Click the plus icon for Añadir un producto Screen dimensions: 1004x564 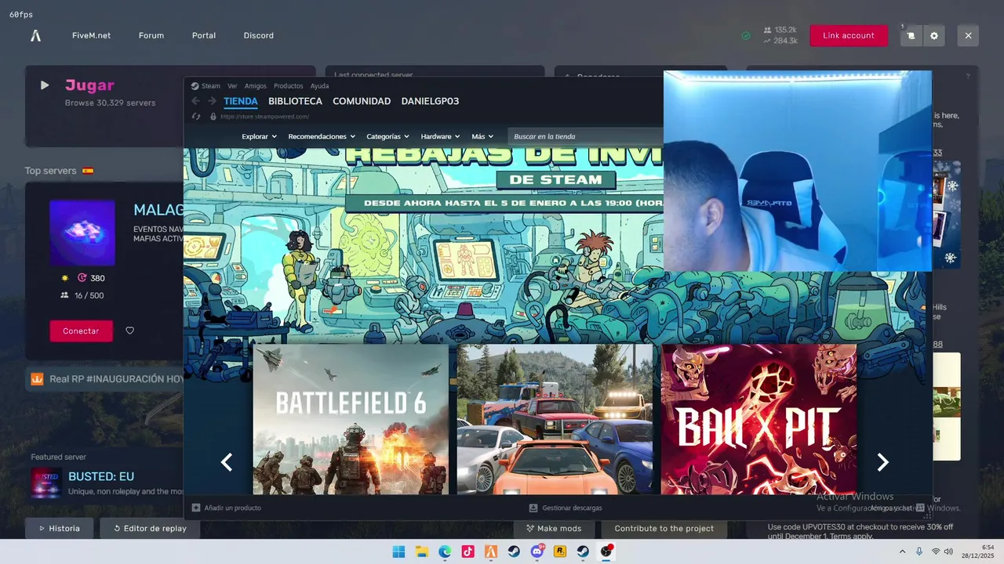(x=196, y=508)
